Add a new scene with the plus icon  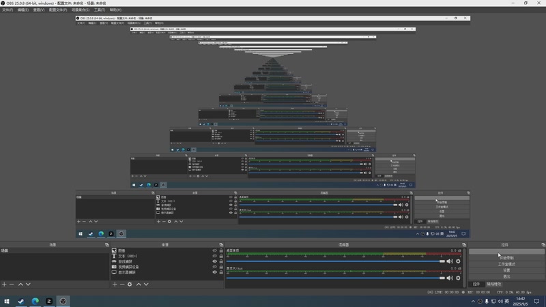4,284
